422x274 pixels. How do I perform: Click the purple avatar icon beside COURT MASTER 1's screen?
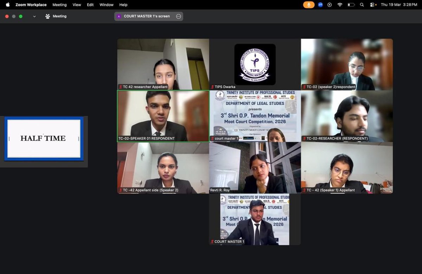point(119,16)
